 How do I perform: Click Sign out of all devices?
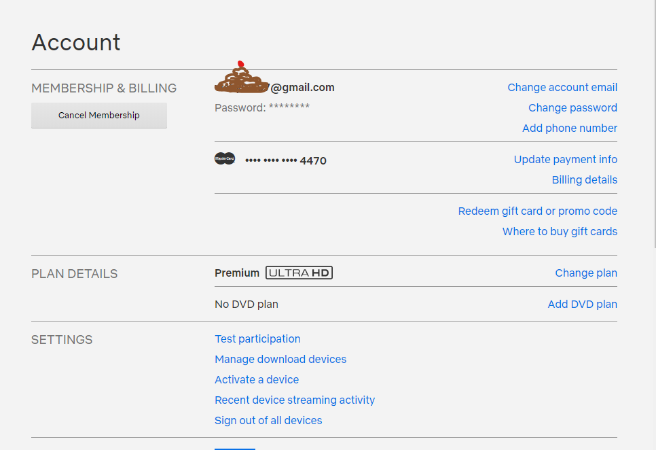(268, 421)
